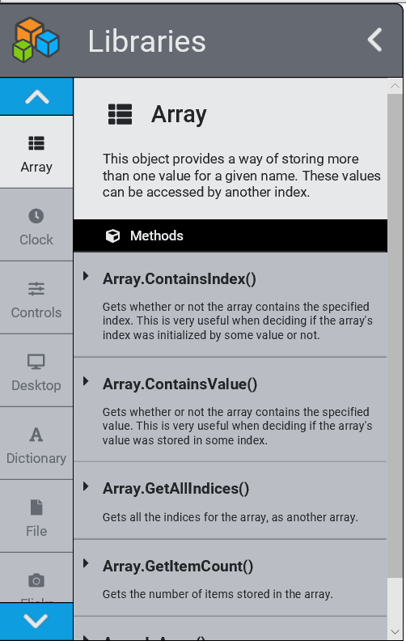Click the colored cubes Libraries logo

click(x=36, y=40)
